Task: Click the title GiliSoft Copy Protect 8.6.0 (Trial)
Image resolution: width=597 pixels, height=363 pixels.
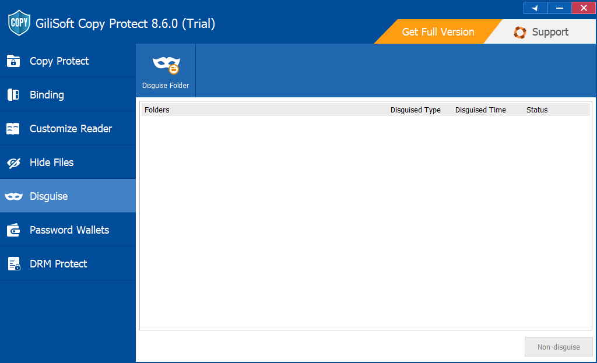Action: point(125,23)
